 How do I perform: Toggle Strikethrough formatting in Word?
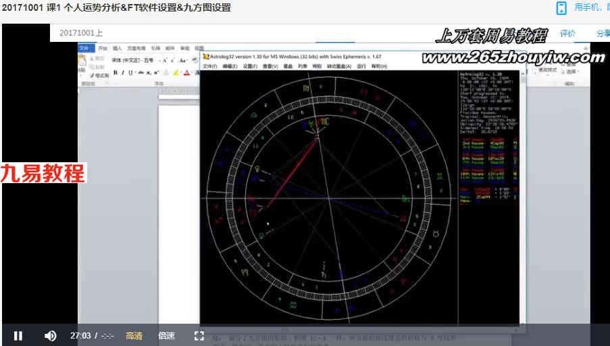click(141, 72)
